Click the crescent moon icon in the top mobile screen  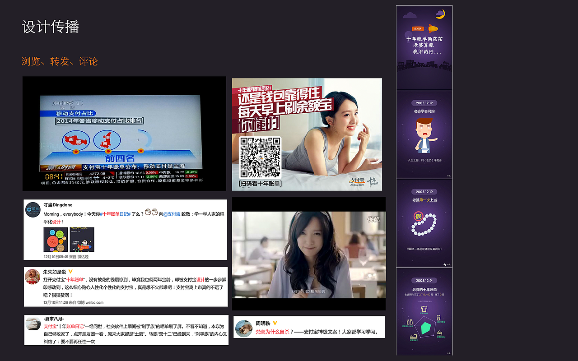(440, 14)
